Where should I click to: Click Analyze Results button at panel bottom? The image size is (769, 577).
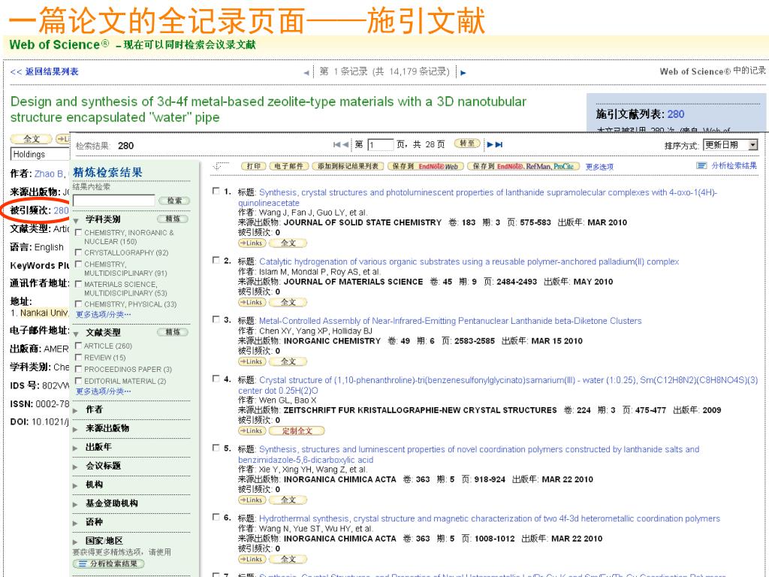click(109, 563)
